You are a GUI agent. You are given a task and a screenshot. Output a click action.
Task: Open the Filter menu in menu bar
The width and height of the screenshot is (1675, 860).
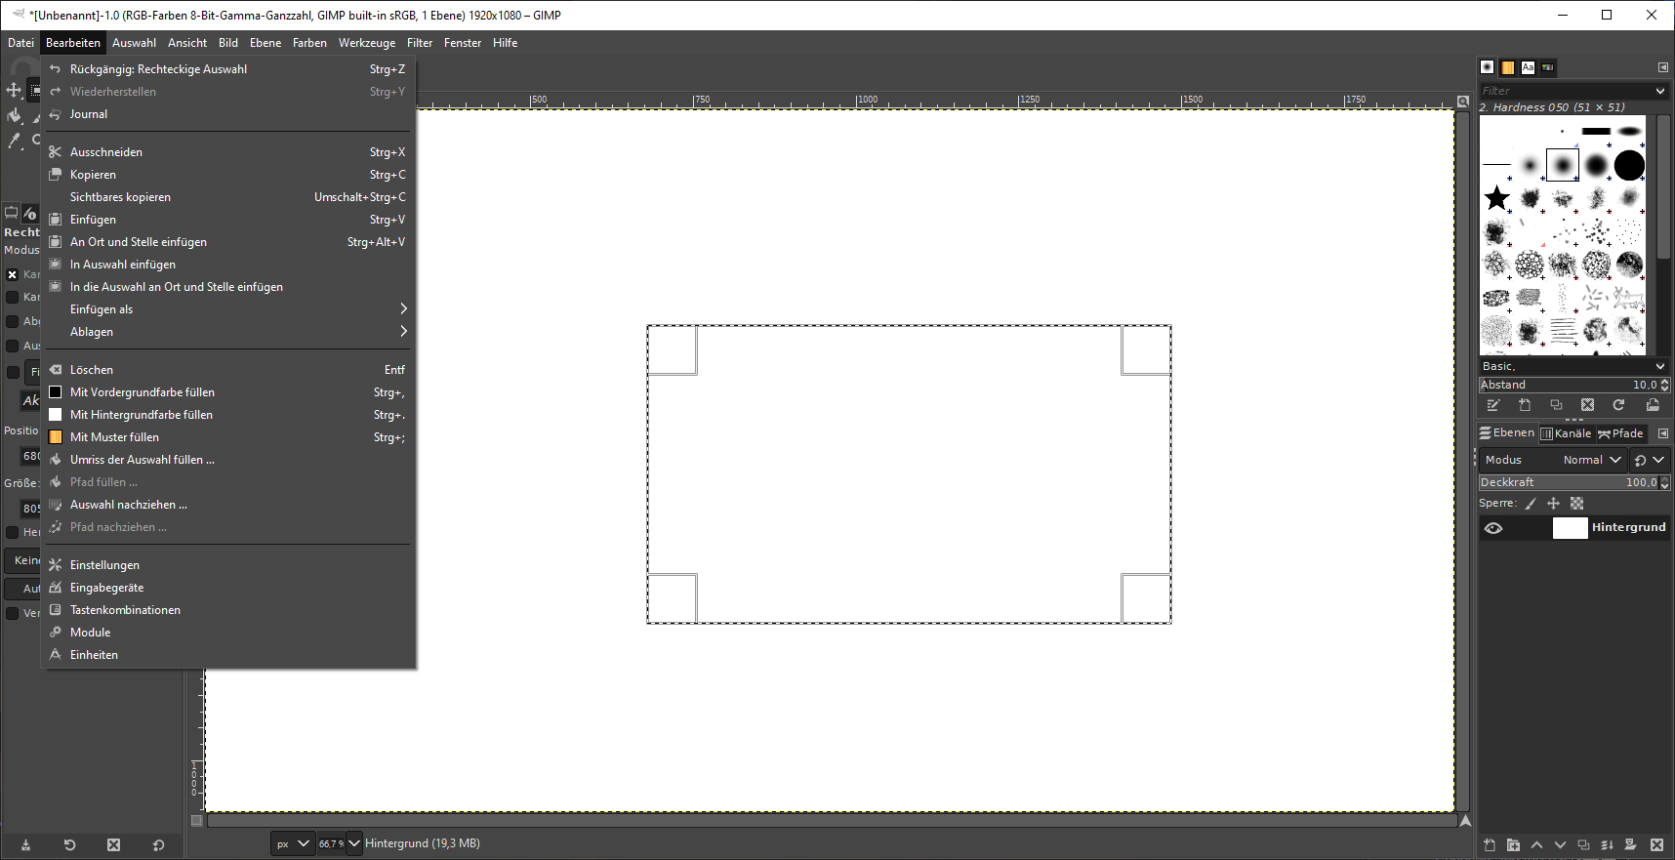419,43
